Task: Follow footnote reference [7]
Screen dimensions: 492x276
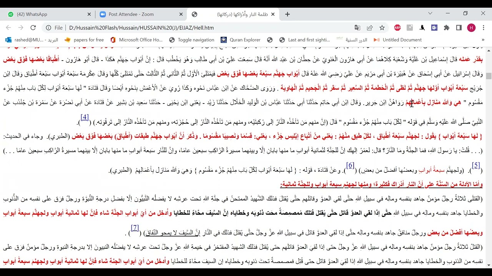Action: 135,228
